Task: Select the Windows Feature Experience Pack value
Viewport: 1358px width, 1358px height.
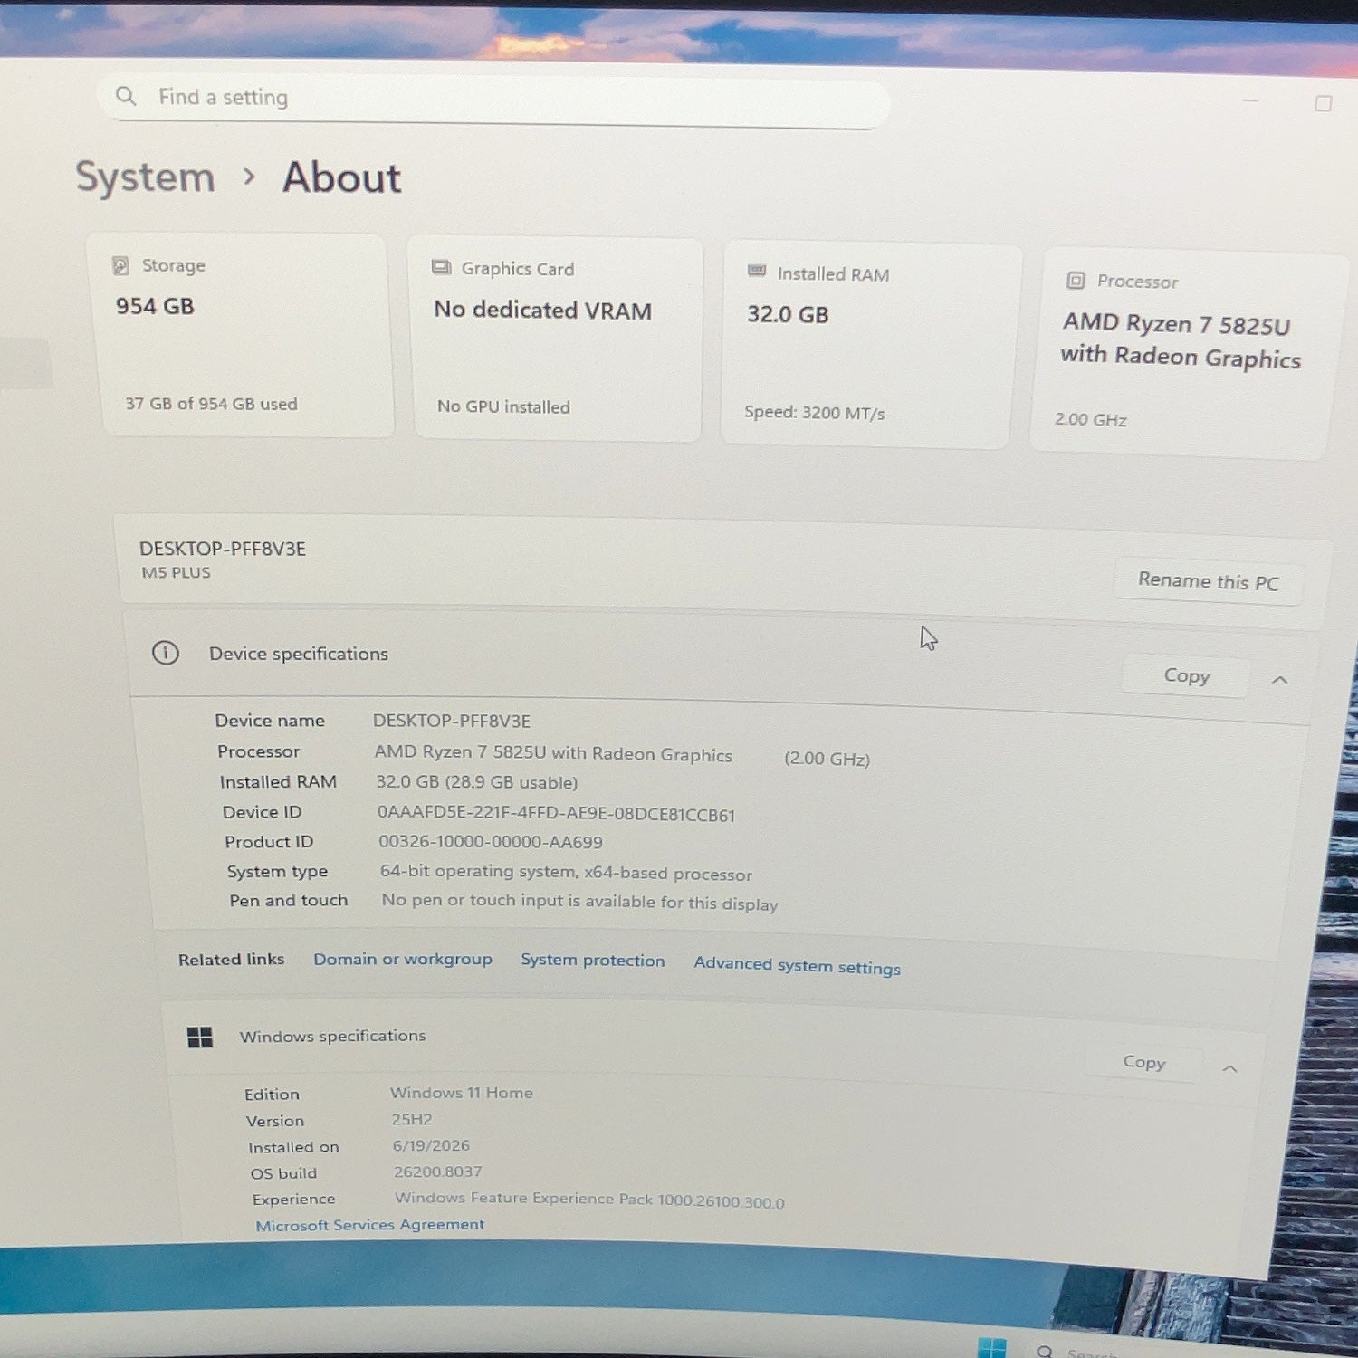Action: pos(589,1200)
